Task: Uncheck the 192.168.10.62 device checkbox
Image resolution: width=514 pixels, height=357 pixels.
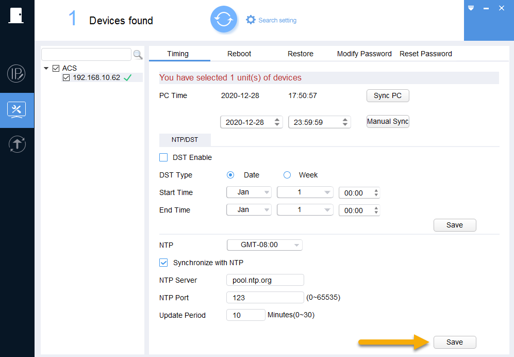Action: click(x=66, y=78)
